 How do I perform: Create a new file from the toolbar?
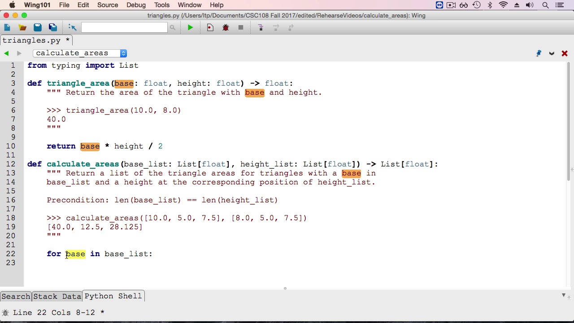pos(7,27)
